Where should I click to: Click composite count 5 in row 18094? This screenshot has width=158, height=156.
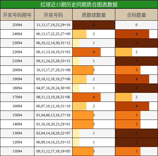pyautogui.click(x=136, y=88)
